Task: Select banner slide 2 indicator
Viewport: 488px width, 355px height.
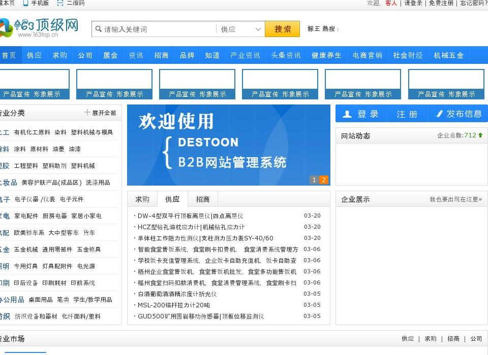Action: [x=324, y=180]
